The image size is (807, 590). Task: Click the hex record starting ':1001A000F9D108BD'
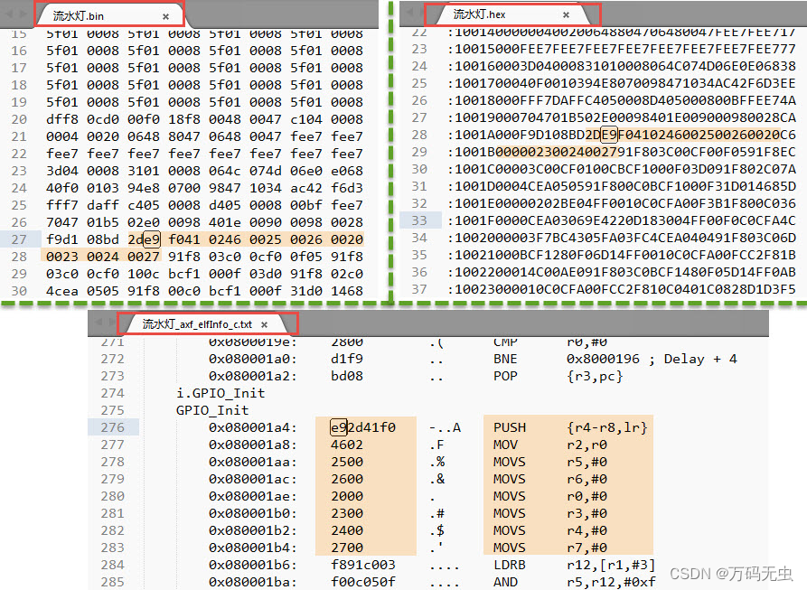coord(621,135)
